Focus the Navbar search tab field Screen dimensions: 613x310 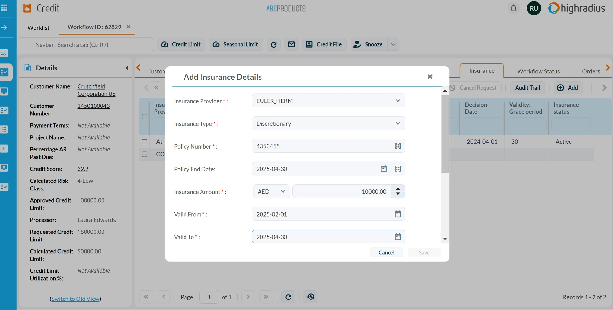click(x=86, y=45)
